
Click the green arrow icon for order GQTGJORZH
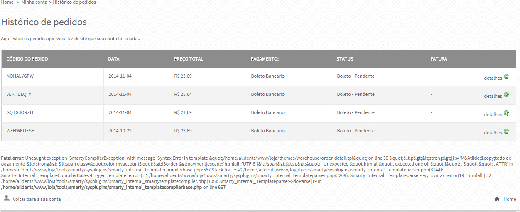tap(506, 113)
